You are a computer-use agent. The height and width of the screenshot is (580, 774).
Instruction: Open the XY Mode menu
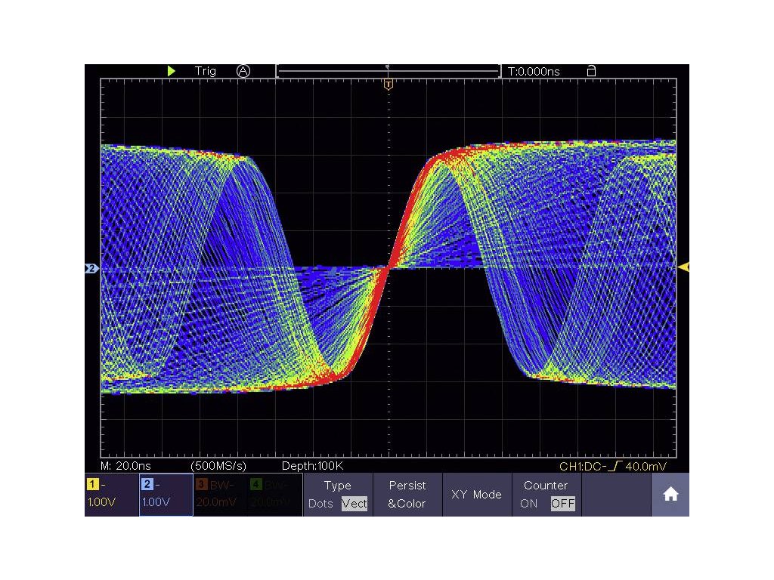[476, 495]
